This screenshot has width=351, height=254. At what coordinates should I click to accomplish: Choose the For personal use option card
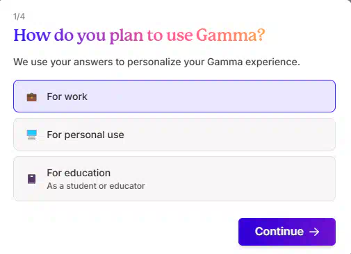pyautogui.click(x=174, y=135)
